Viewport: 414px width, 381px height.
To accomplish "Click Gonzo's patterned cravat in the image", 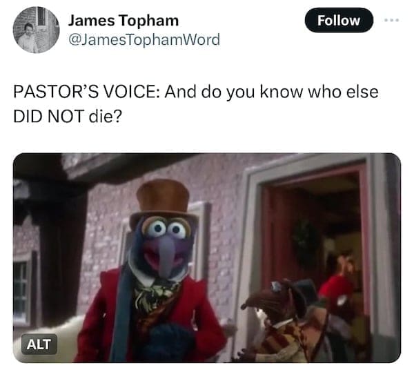I will (155, 295).
